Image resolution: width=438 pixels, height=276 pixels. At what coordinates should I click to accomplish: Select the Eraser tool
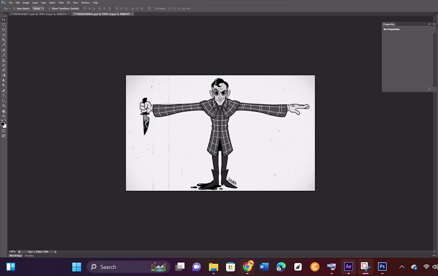(x=4, y=69)
